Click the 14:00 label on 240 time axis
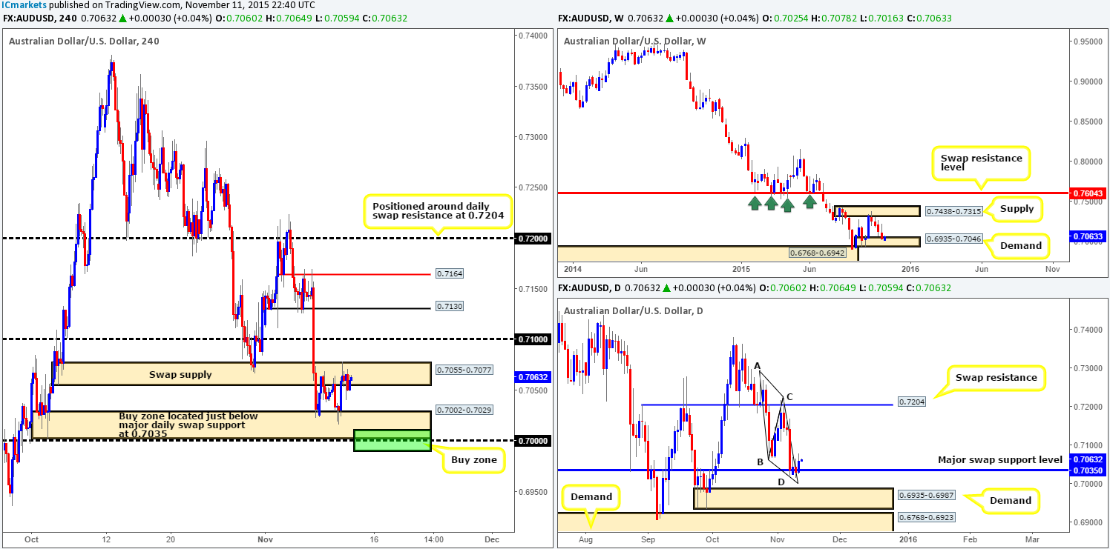 click(434, 539)
